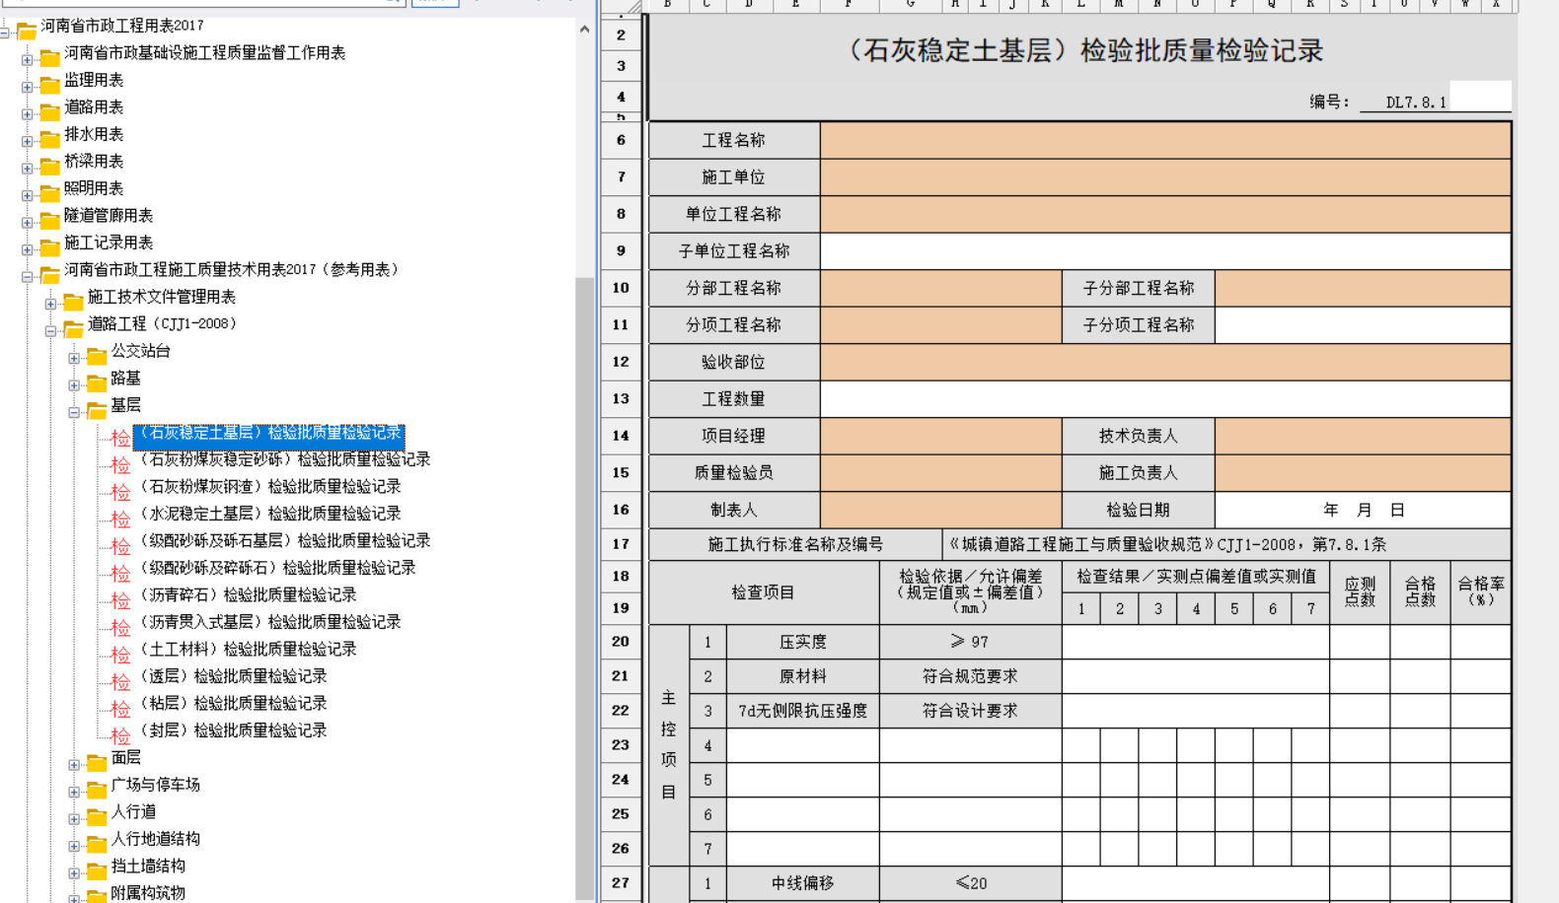The height and width of the screenshot is (903, 1559).
Task: Expand the 路基 folder node
Action: pos(74,385)
